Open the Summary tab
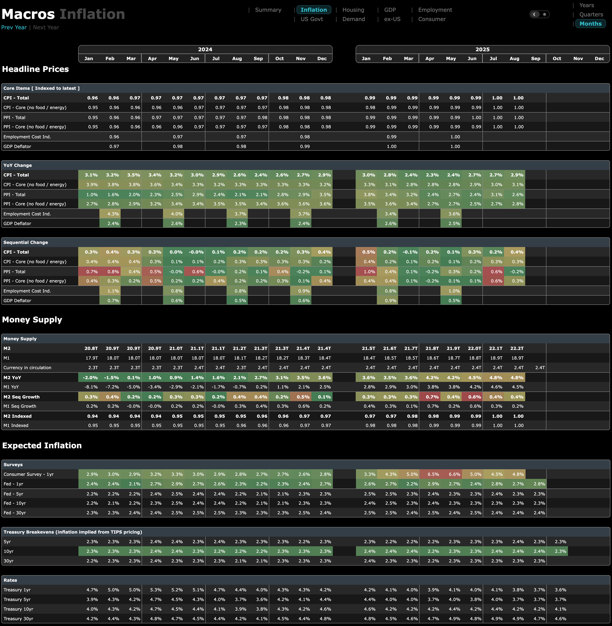Viewport: 612px width, 626px height. coord(268,10)
